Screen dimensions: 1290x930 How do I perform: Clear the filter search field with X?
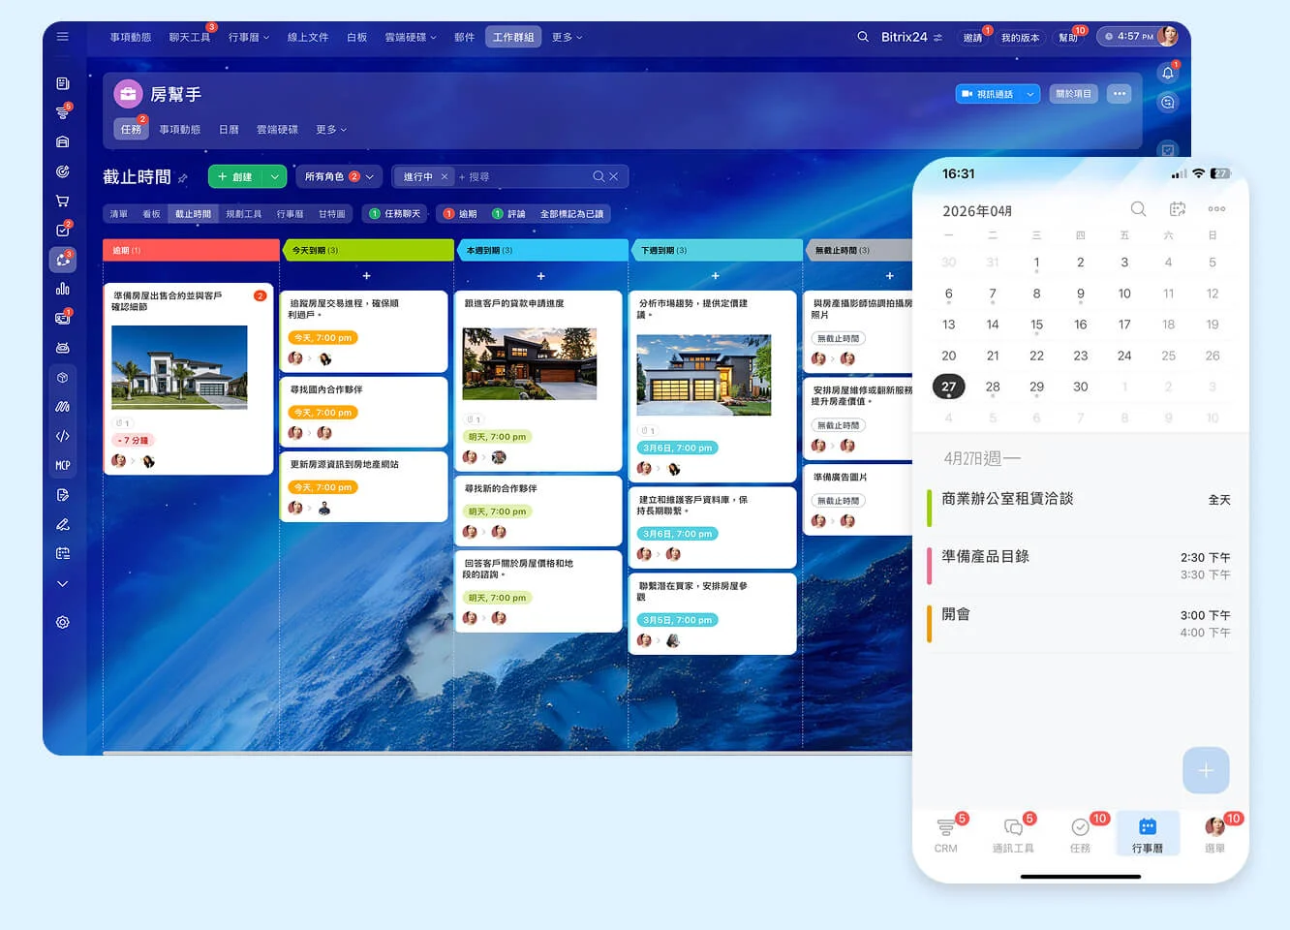[614, 176]
